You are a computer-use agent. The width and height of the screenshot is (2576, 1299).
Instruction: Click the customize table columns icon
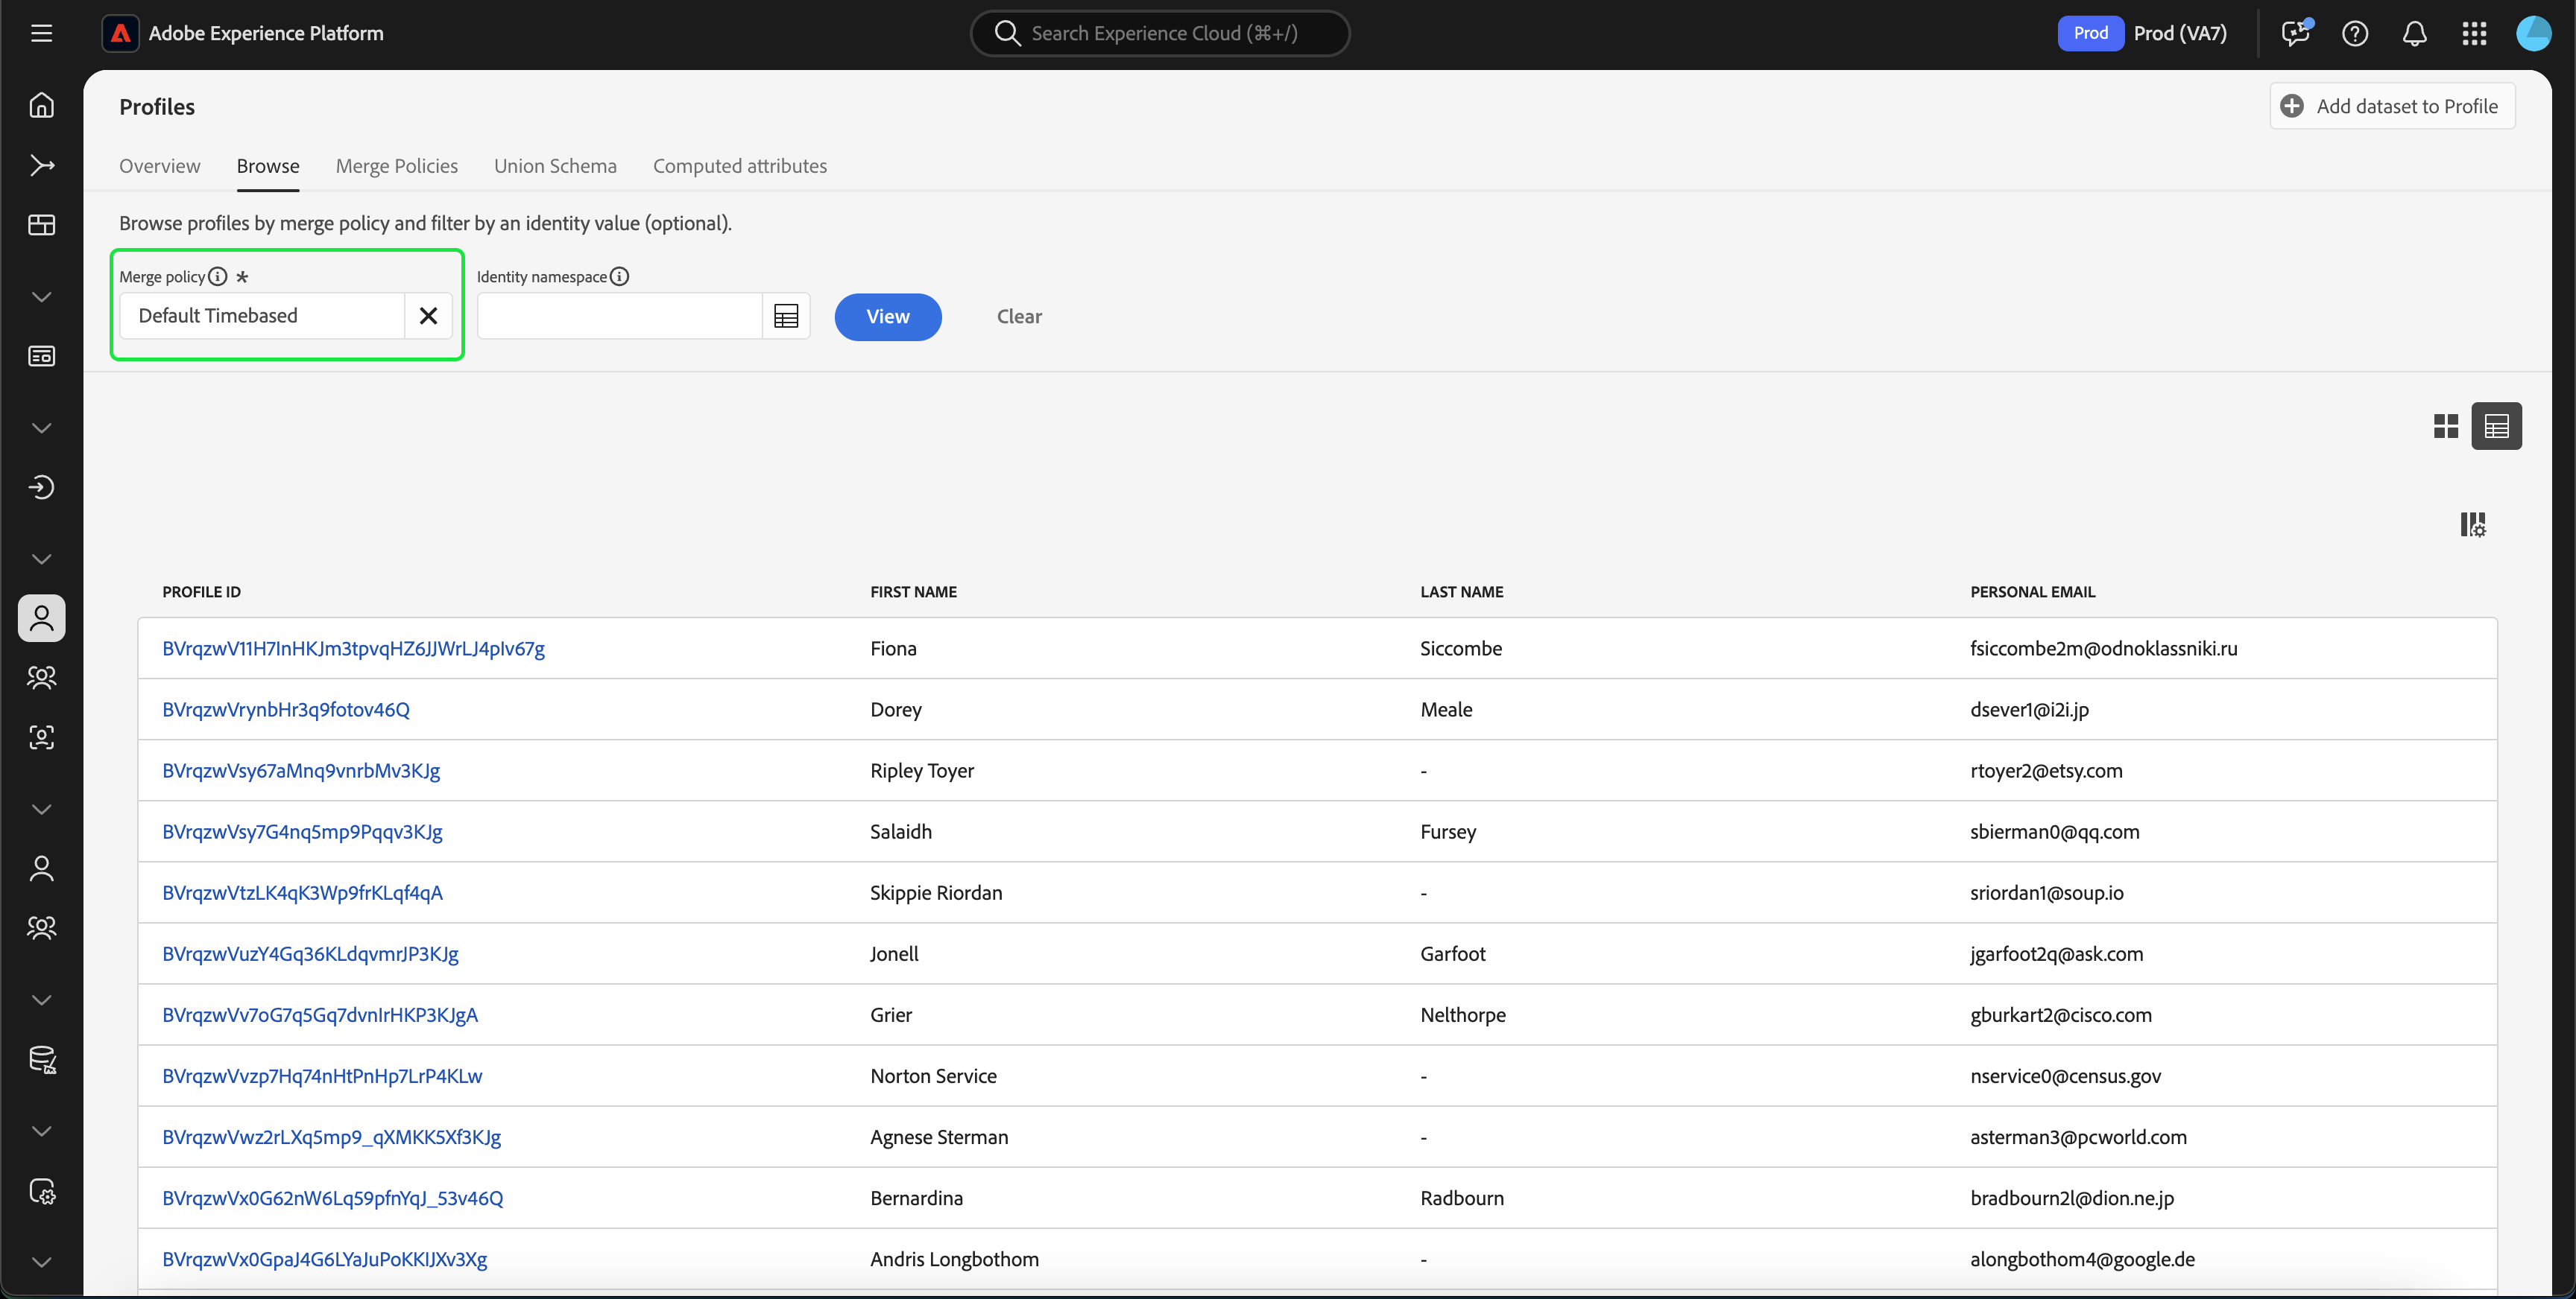point(2472,524)
